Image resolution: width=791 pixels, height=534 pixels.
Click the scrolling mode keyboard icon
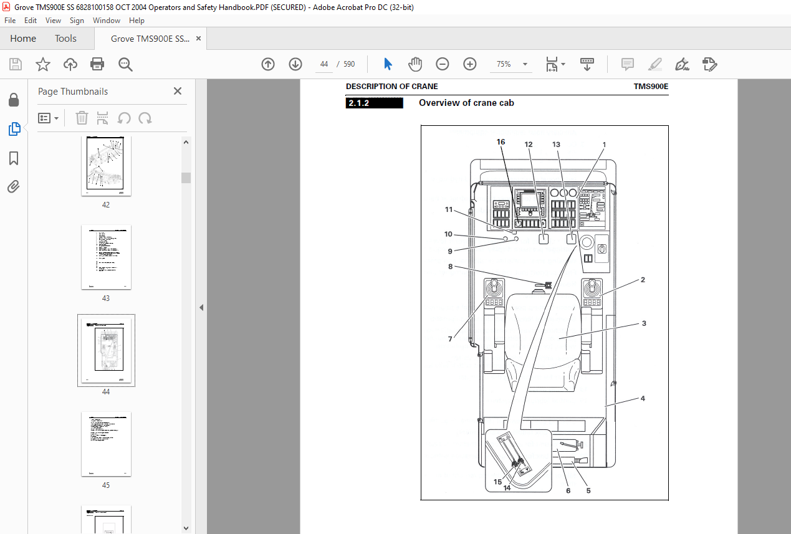pos(587,64)
